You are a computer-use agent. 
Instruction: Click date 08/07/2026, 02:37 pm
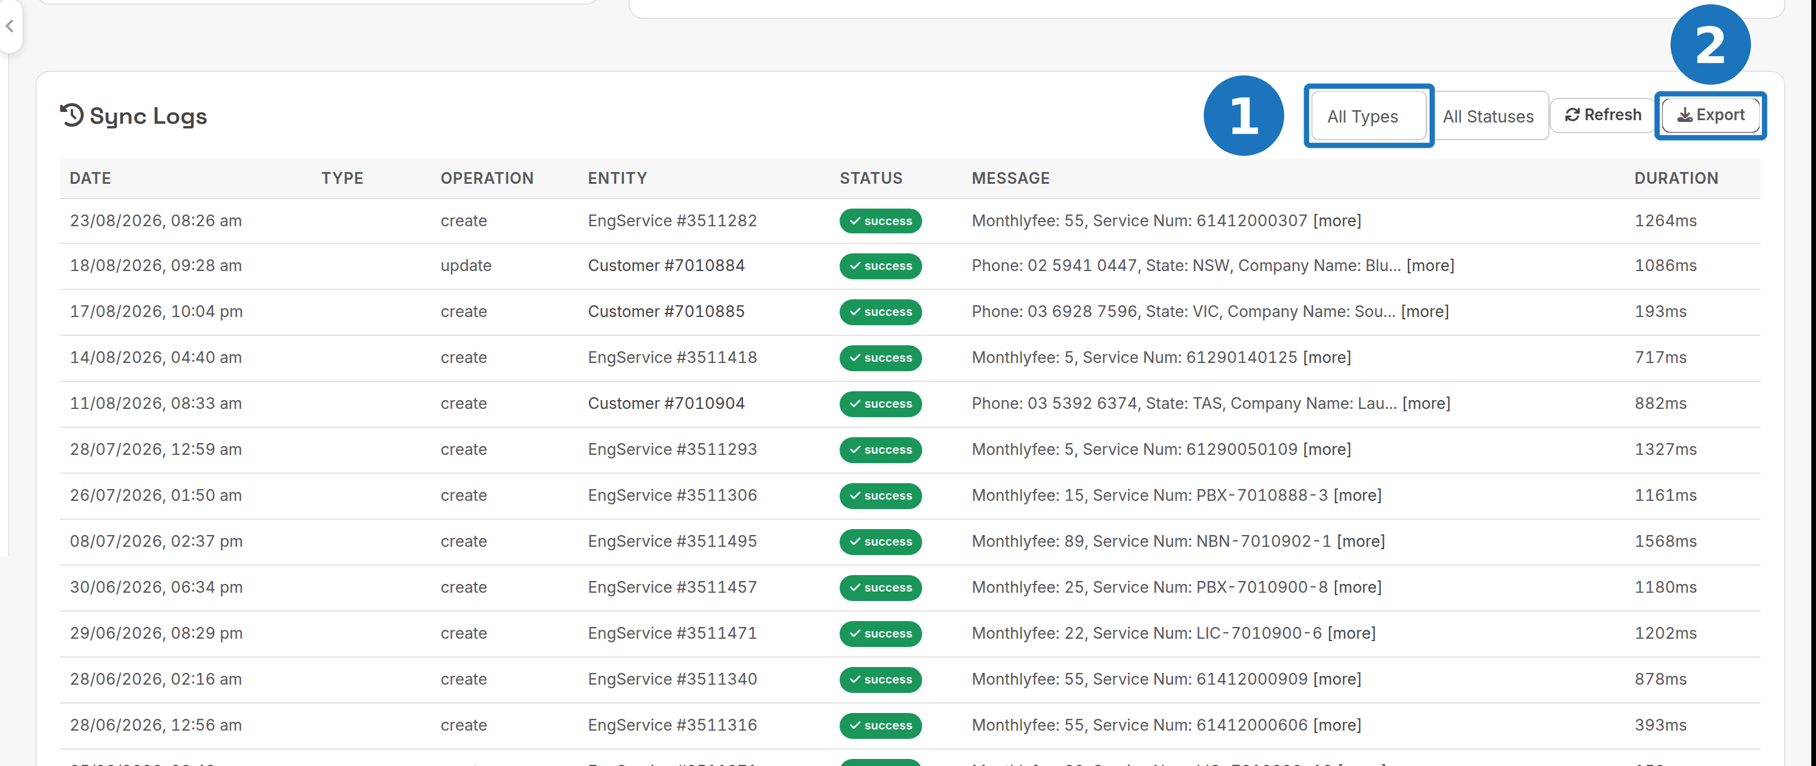(x=156, y=541)
